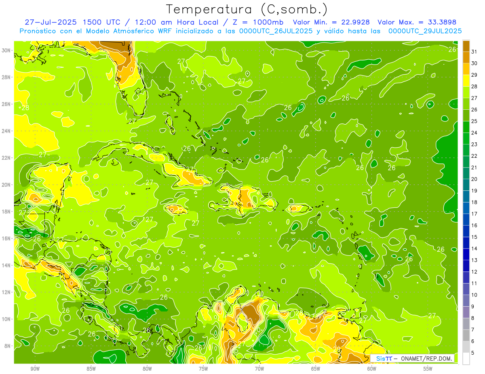Screen dimensions: 485x374
Task: Pick the teal legend swatch between 19 and 20
Action: [466, 185]
